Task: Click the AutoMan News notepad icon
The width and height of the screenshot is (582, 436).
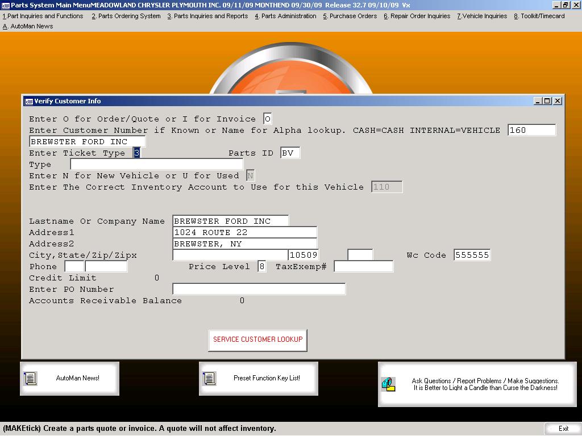Action: (x=31, y=378)
